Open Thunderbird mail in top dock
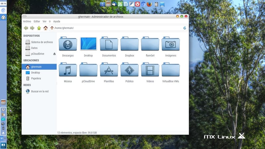Viewport: 265px width, 149px height. (x=114, y=4)
